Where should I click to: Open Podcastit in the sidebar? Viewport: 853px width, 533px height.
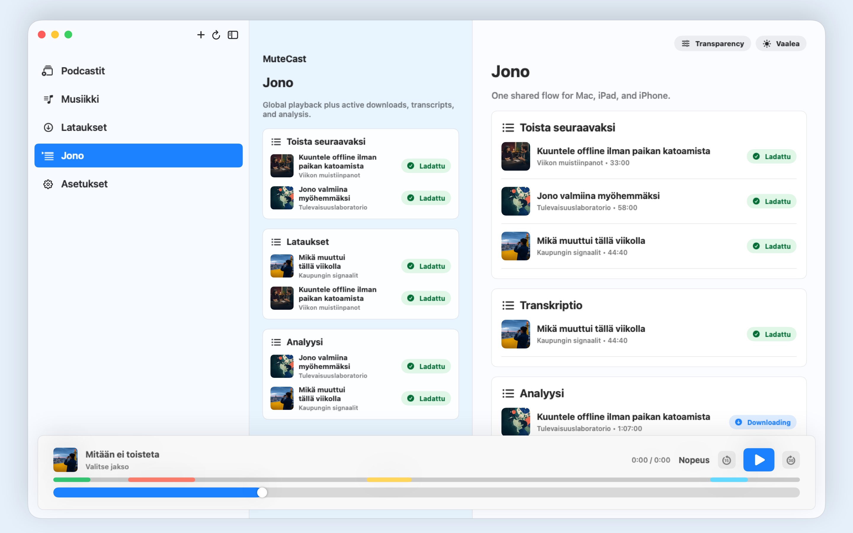[x=139, y=71]
